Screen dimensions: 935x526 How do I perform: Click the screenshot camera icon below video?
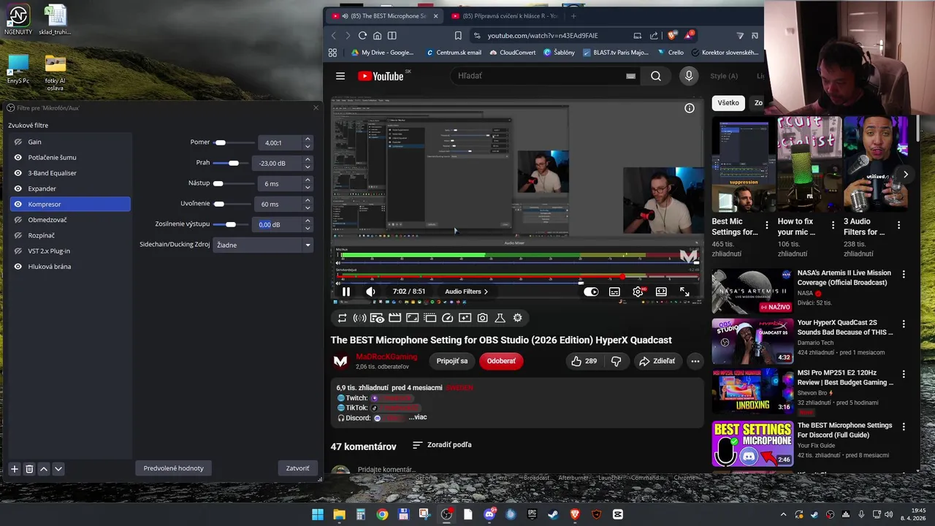pyautogui.click(x=482, y=318)
